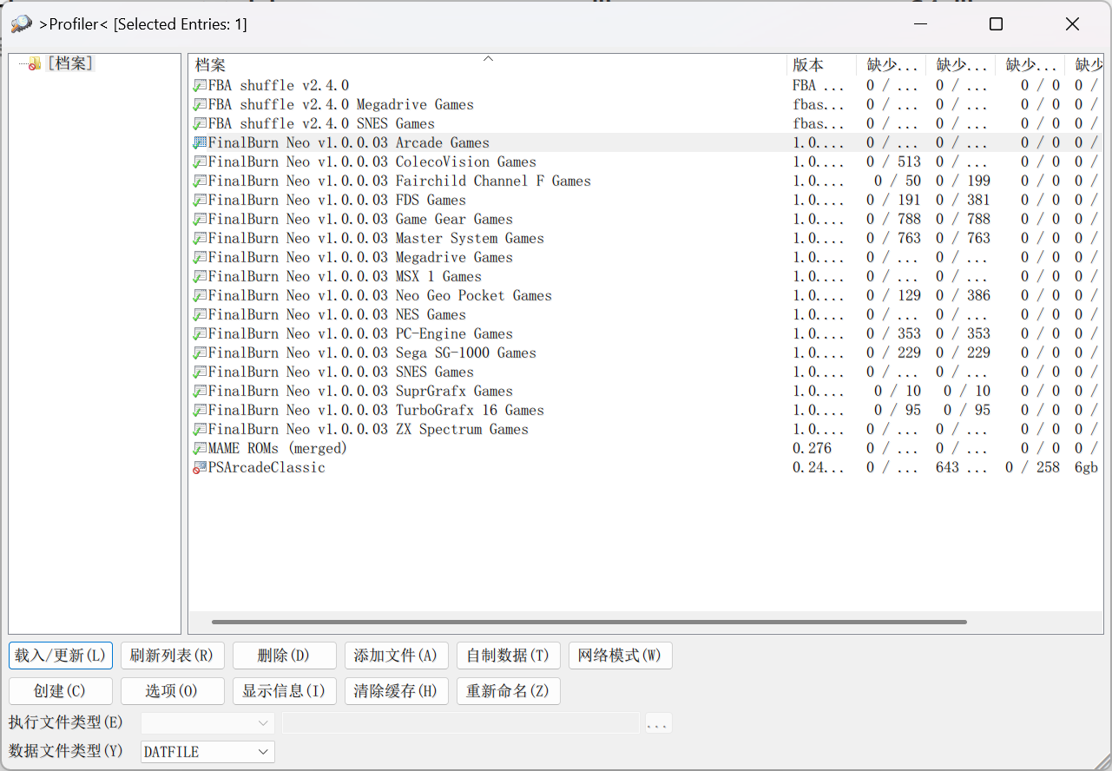Open 选项(O) settings button

[x=172, y=691]
